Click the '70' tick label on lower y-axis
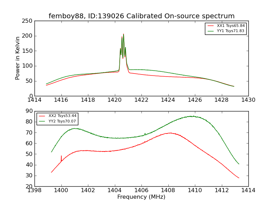Image resolution: width=276 pixels, height=207 pixels. tap(29, 132)
